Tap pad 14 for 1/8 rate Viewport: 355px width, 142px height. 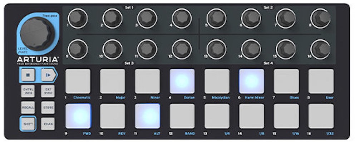click(252, 116)
